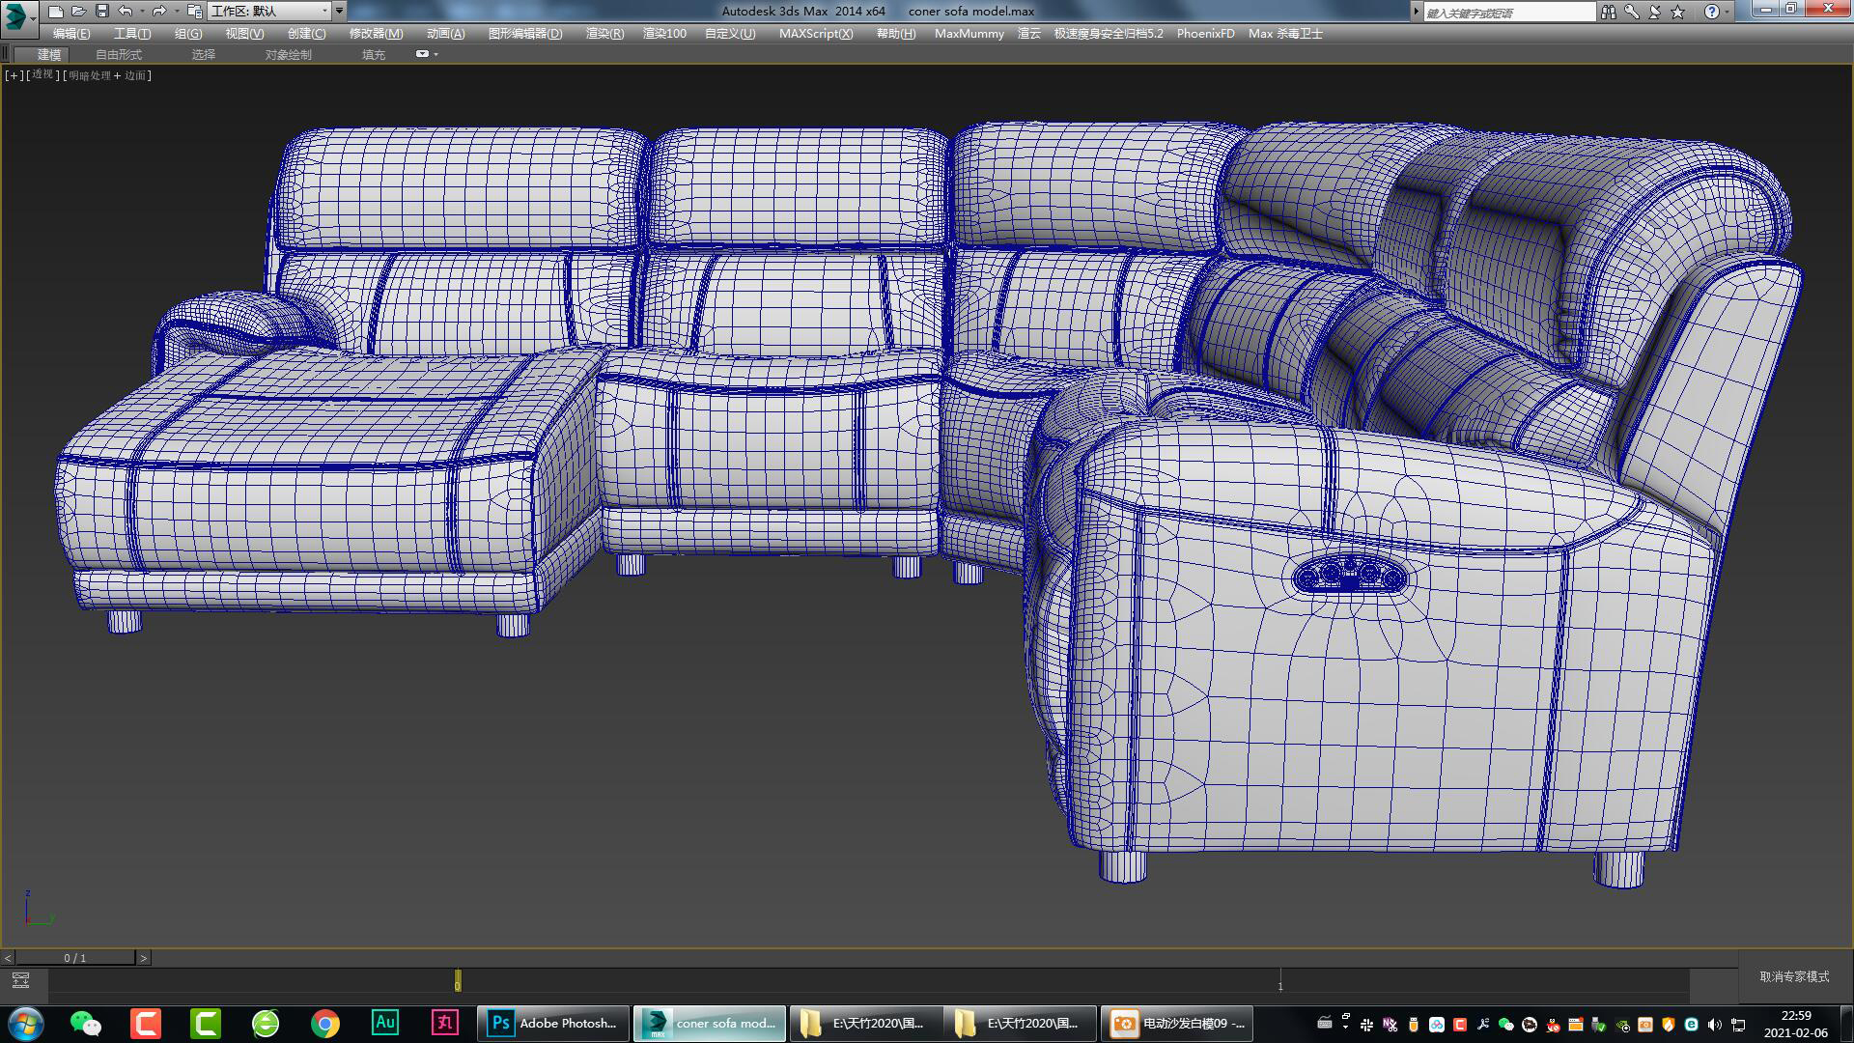Click the InfoCenter search binoculars icon
The image size is (1854, 1043).
tap(1611, 11)
